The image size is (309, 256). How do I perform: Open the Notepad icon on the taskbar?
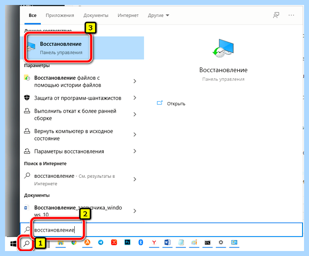coord(181,243)
